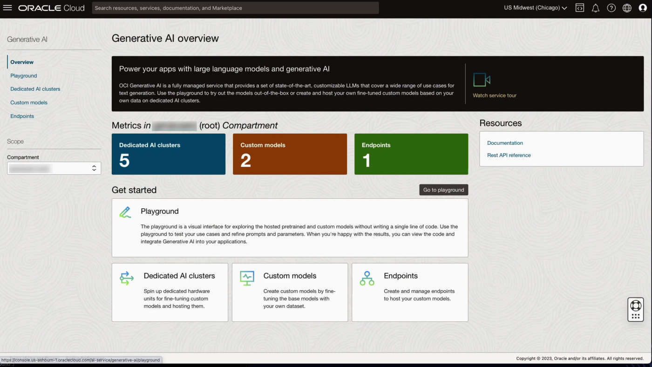Open the Rest API reference link

(x=509, y=155)
